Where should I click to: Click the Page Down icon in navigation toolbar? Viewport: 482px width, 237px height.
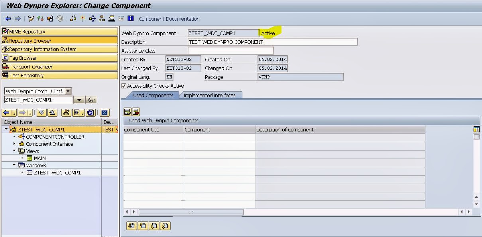[41, 113]
